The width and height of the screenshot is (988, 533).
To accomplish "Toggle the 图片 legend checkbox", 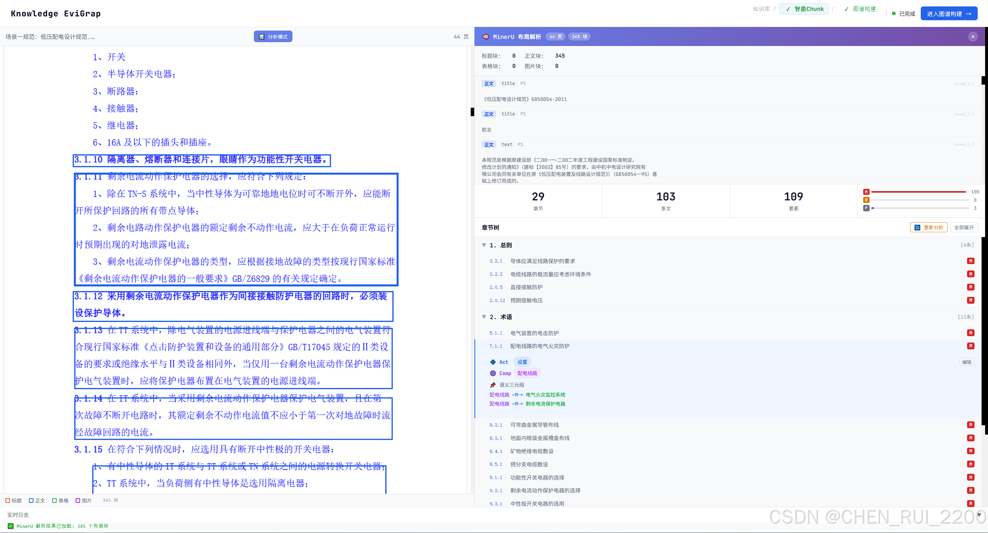I will [x=78, y=501].
